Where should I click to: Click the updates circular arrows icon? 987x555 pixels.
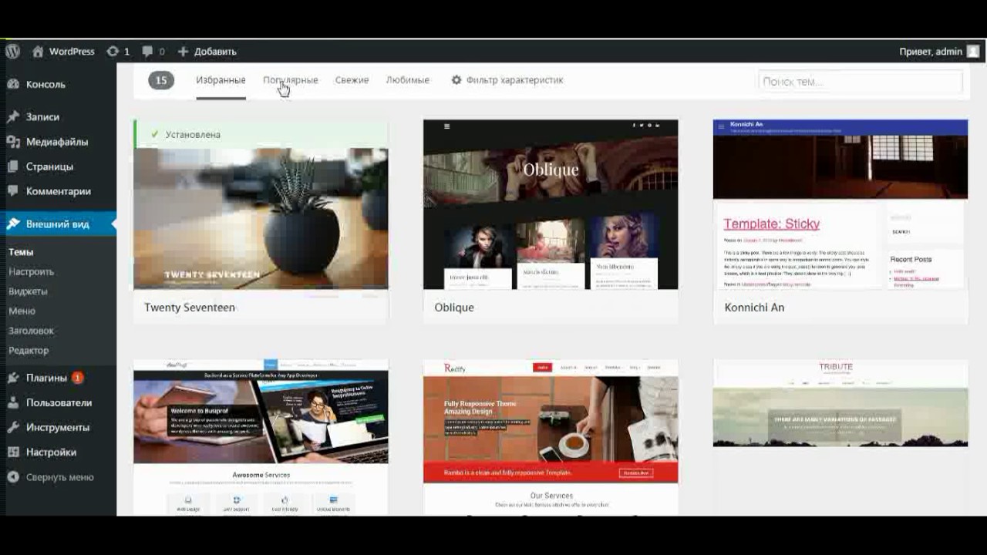tap(113, 52)
